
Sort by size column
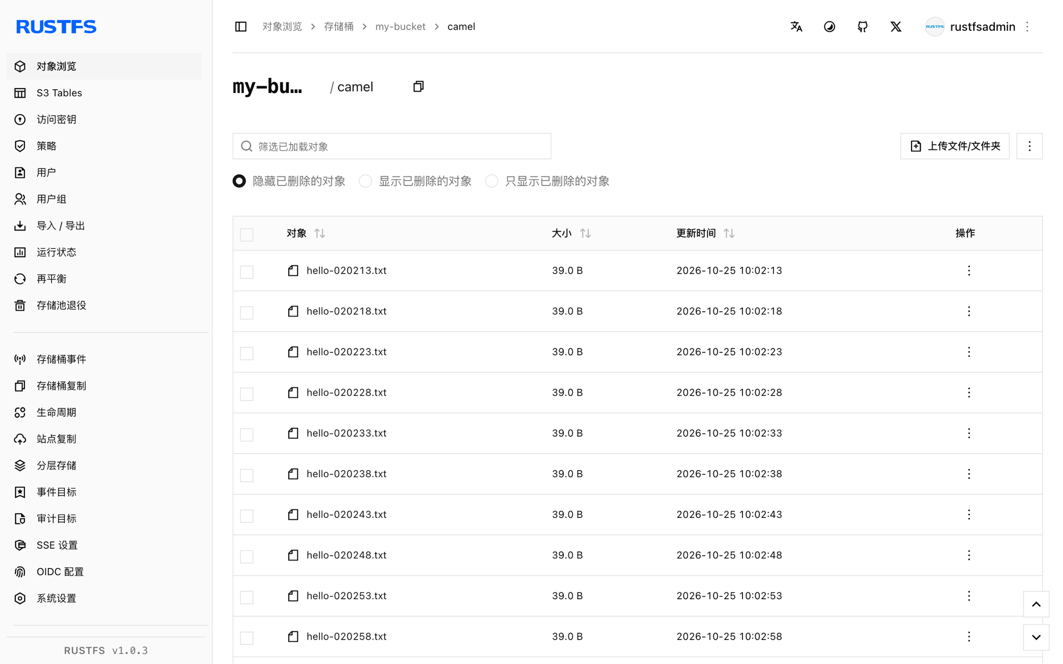[x=585, y=233]
